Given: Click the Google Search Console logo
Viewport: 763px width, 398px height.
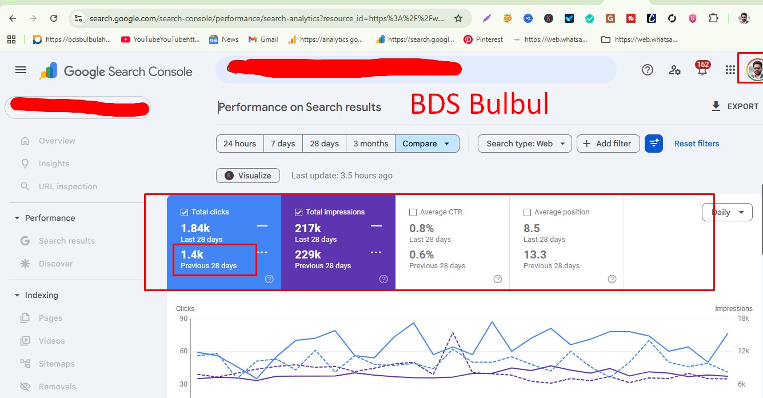Looking at the screenshot, I should (116, 71).
